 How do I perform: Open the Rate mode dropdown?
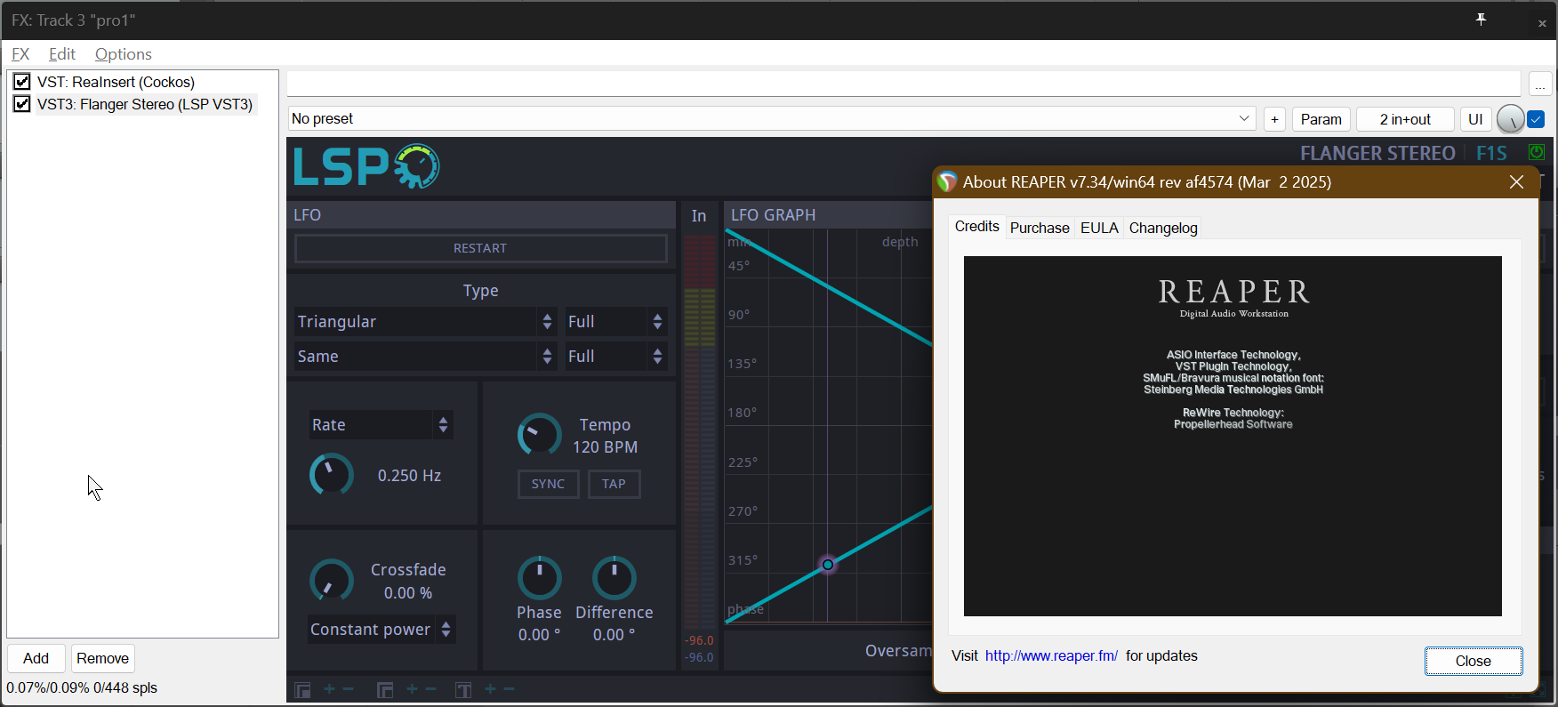(x=381, y=425)
